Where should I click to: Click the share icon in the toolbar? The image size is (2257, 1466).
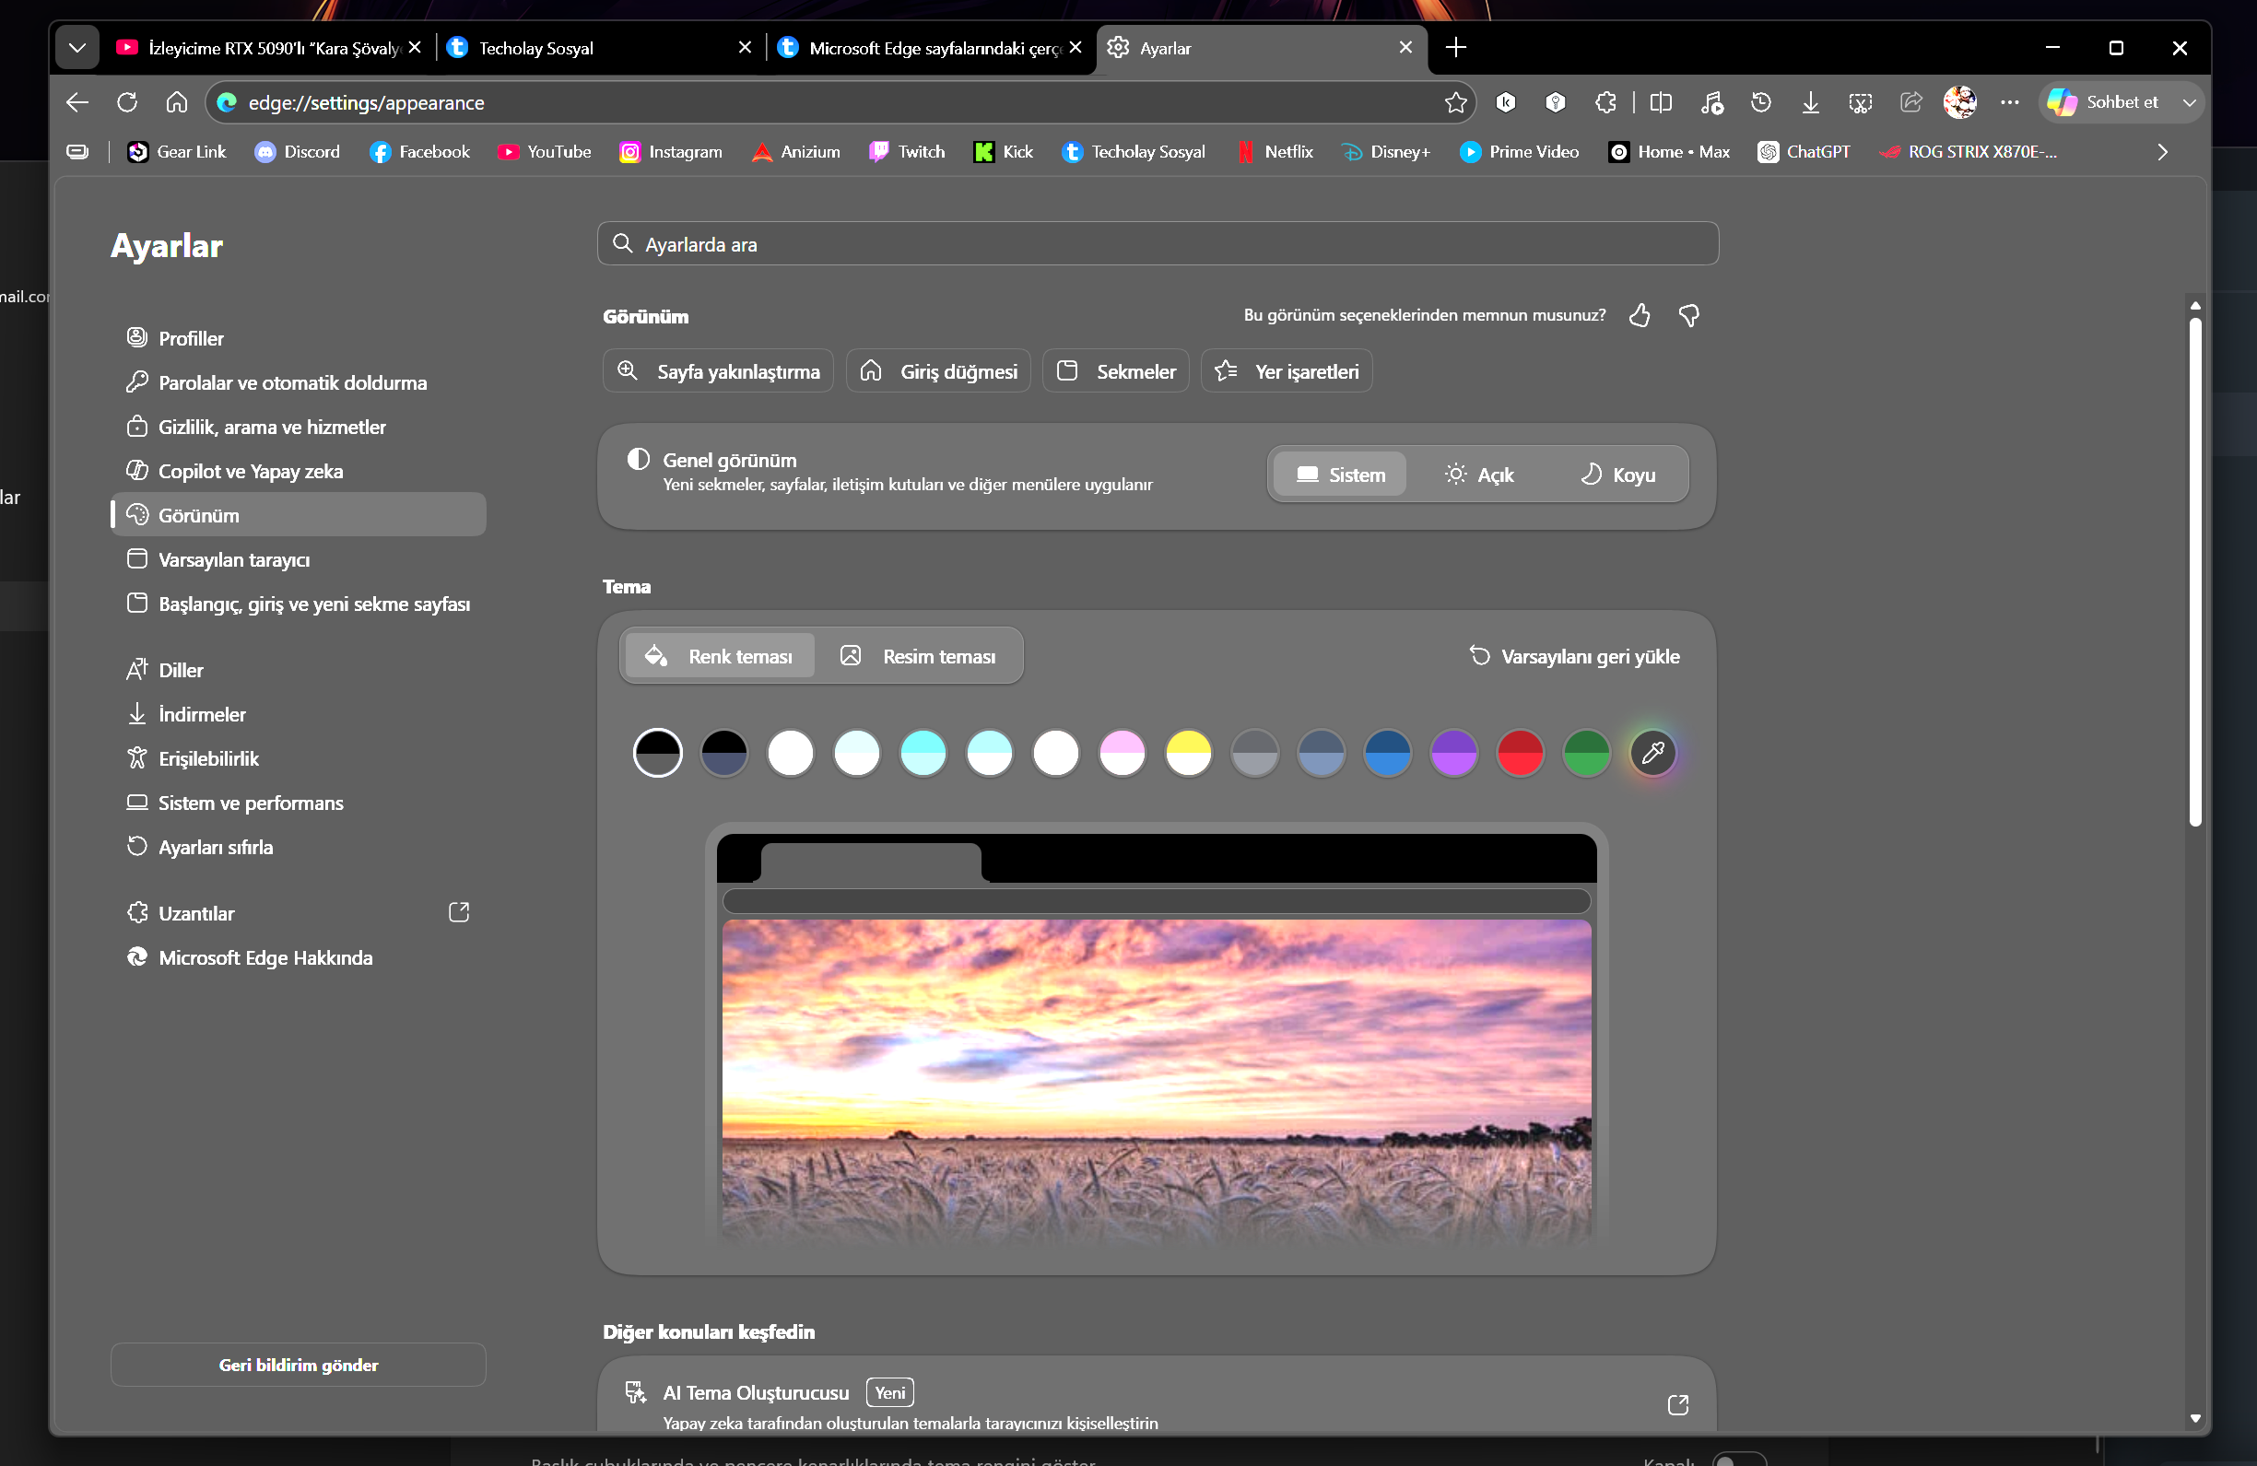click(1910, 102)
